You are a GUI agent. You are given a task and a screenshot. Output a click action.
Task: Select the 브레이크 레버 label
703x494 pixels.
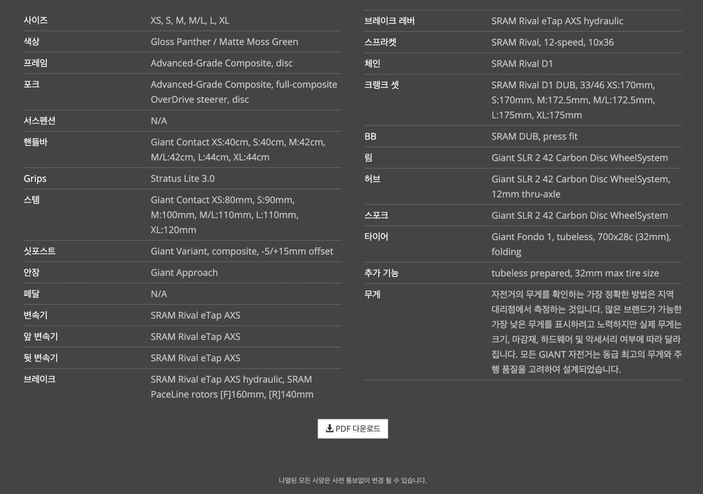389,21
